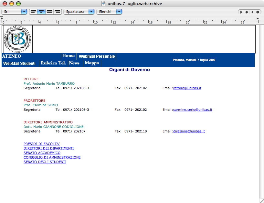This screenshot has height=203, width=264.
Task: Go to the Home navigation tab
Action: 68,56
